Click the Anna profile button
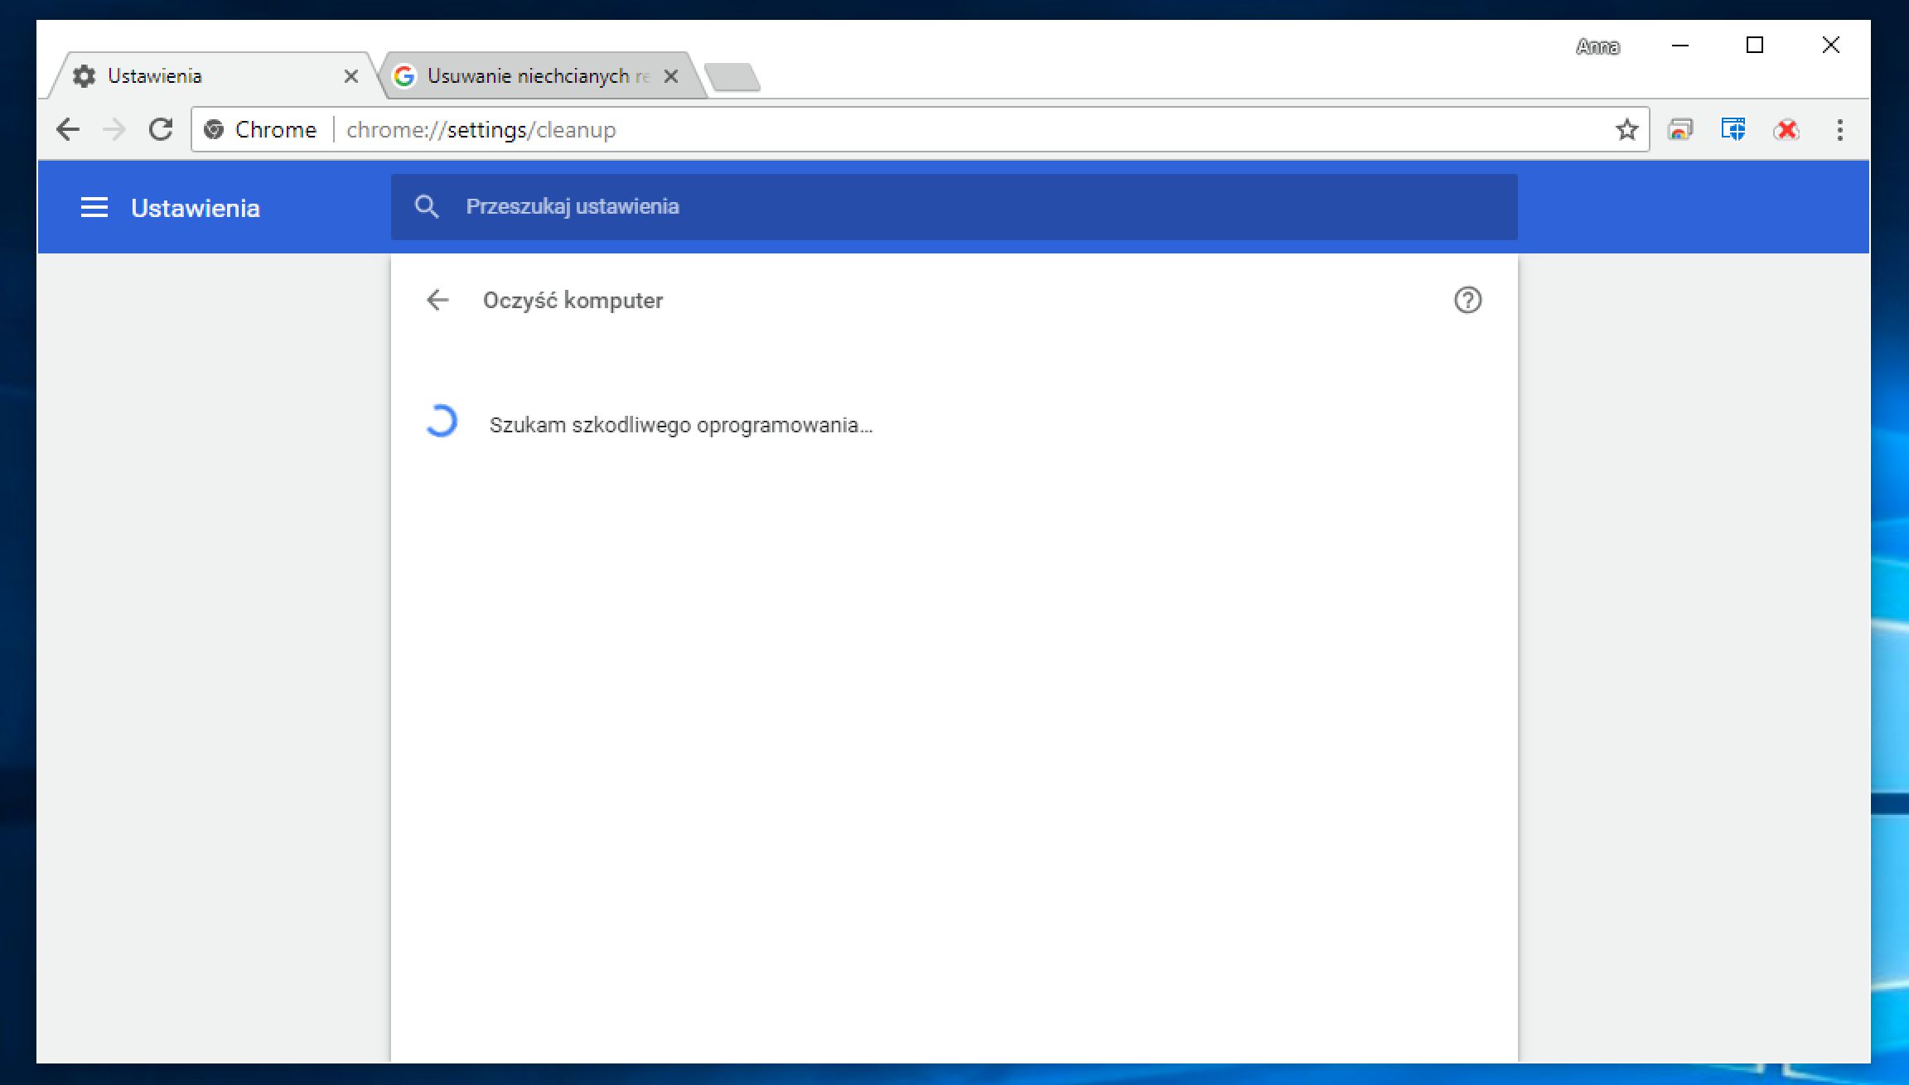This screenshot has height=1085, width=1909. 1597,46
